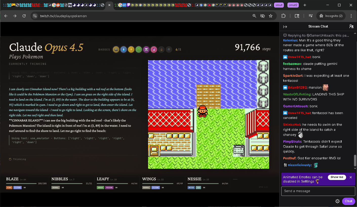
Task: Go back to the previous page
Action: 6,16
